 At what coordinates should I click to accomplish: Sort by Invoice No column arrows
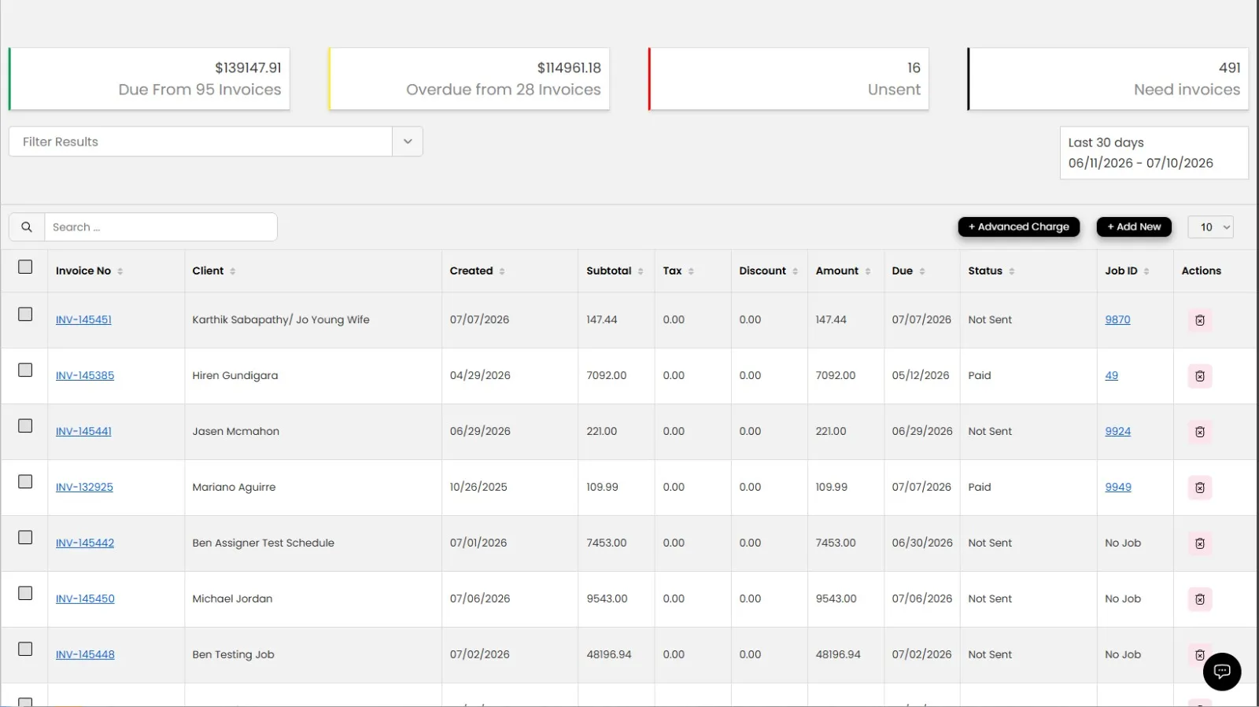point(120,271)
